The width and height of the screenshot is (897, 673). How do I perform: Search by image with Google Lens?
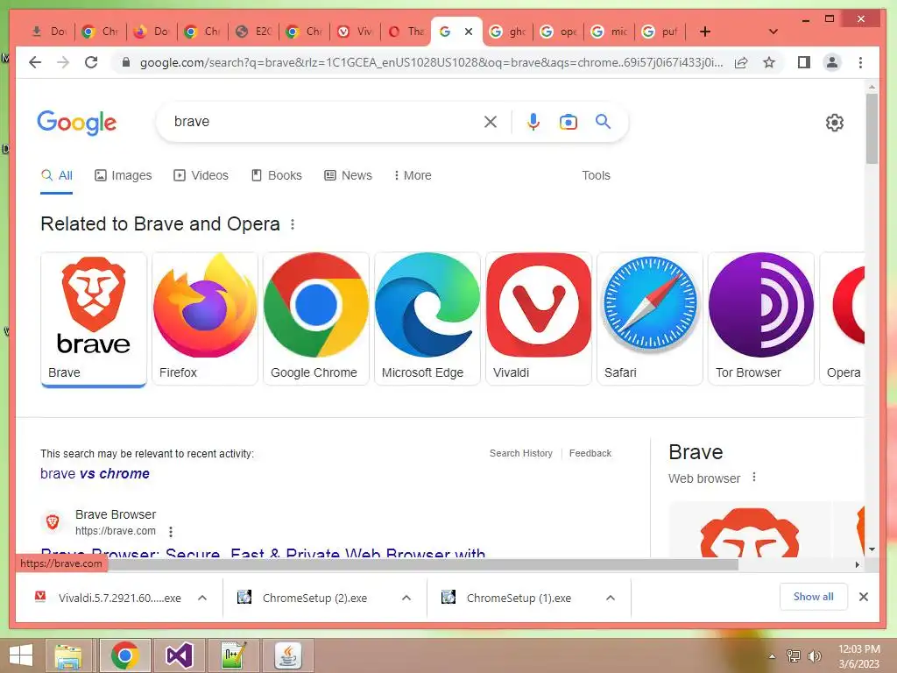point(568,122)
